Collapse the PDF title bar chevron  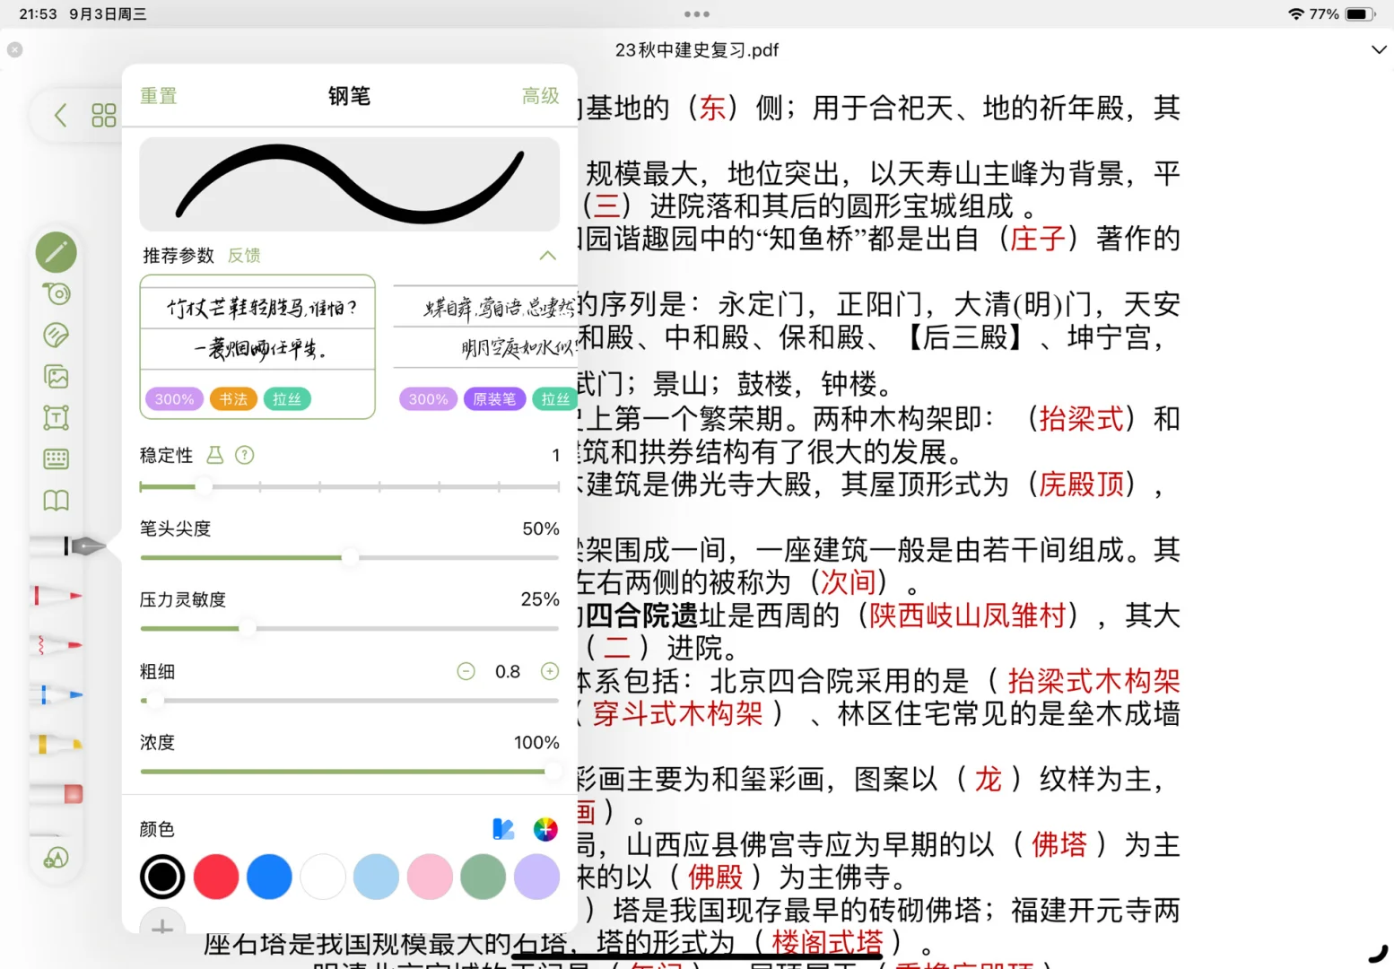[x=1379, y=49]
